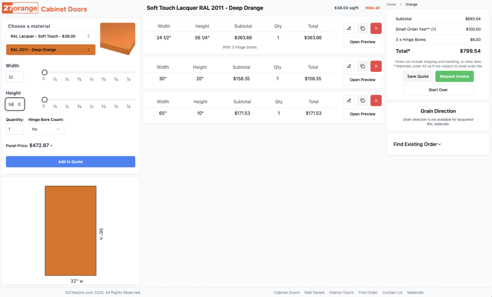The image size is (492, 297).
Task: Click pencil edit icon for 30" x 20" panel
Action: click(x=349, y=66)
